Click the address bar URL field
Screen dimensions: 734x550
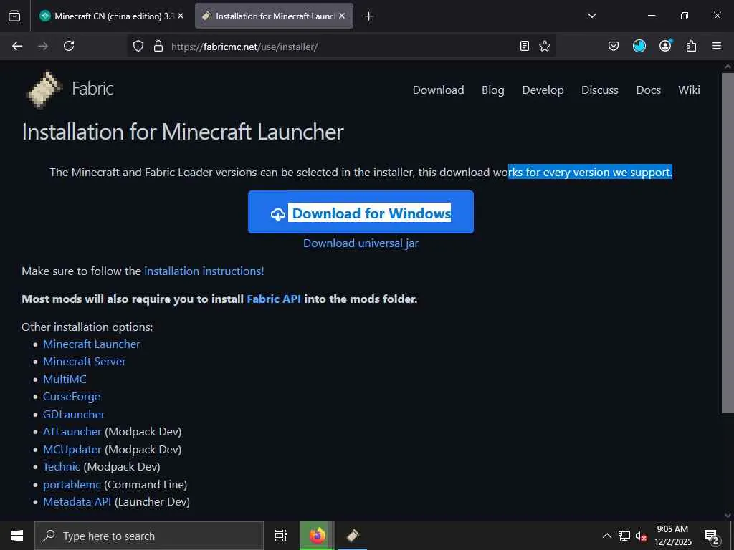(342, 47)
